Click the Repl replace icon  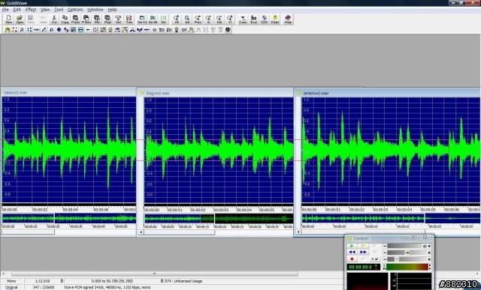[107, 19]
